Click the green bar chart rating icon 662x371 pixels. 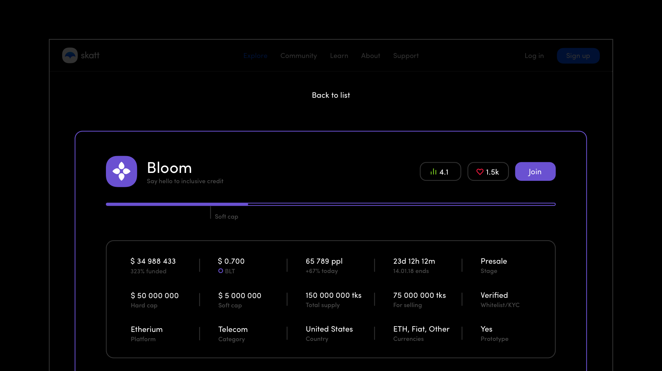coord(433,172)
